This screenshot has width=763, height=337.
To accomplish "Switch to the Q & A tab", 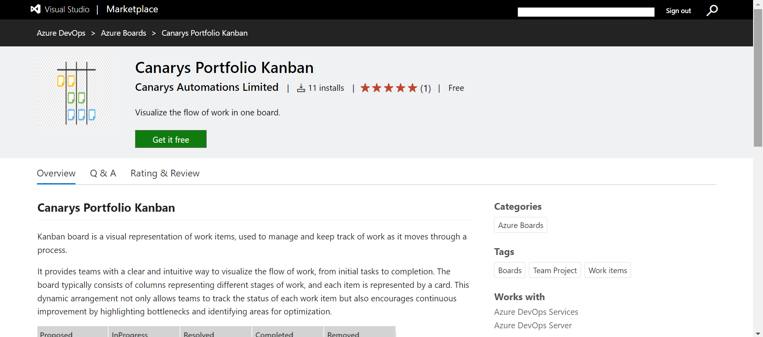I will (103, 173).
